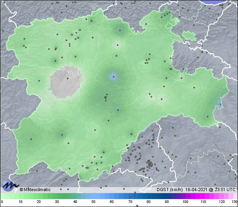Click the small detached green enclave on the map

[x=190, y=36]
